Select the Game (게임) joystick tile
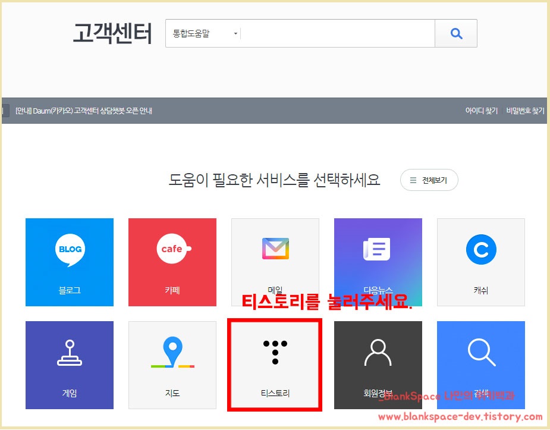 pos(70,365)
